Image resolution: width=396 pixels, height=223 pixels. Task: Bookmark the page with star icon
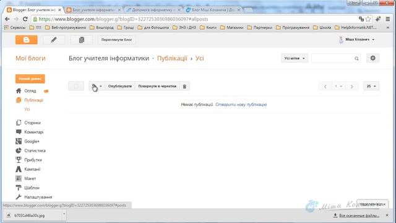click(368, 19)
